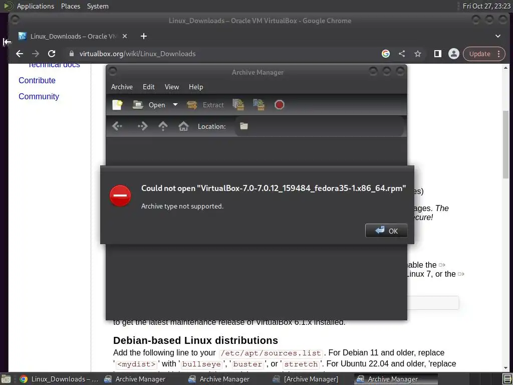Click the panel logo icon top left
This screenshot has height=385, width=513.
click(8, 6)
